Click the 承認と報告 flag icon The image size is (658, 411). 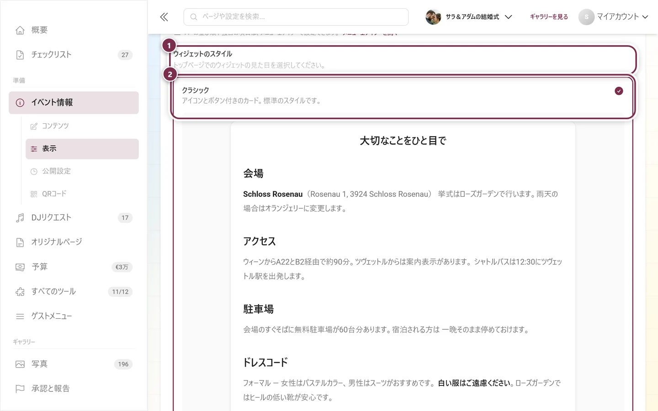pos(20,389)
